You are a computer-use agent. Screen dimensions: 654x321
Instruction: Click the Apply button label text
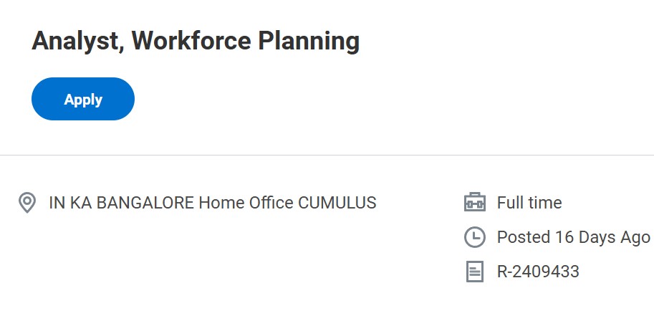pyautogui.click(x=83, y=100)
